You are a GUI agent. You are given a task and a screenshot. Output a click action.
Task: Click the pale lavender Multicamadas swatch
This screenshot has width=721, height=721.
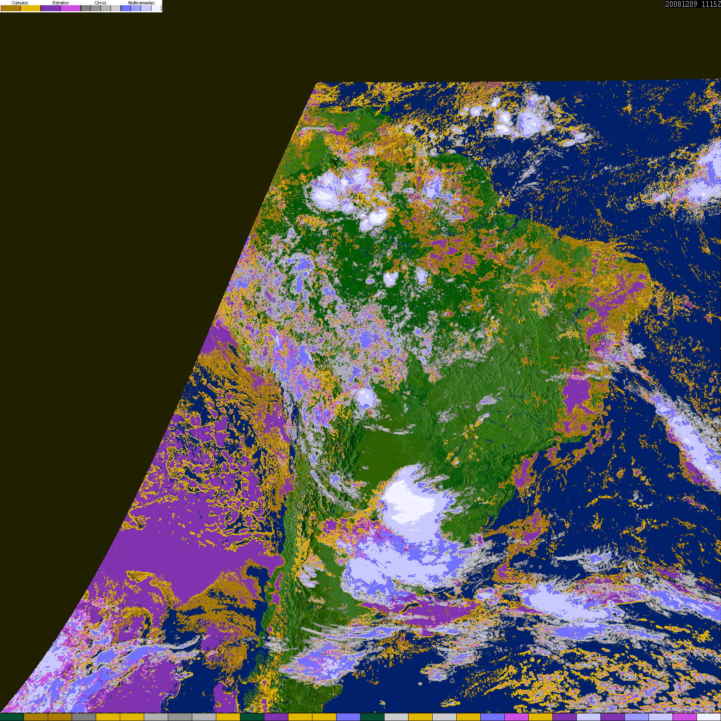click(146, 8)
